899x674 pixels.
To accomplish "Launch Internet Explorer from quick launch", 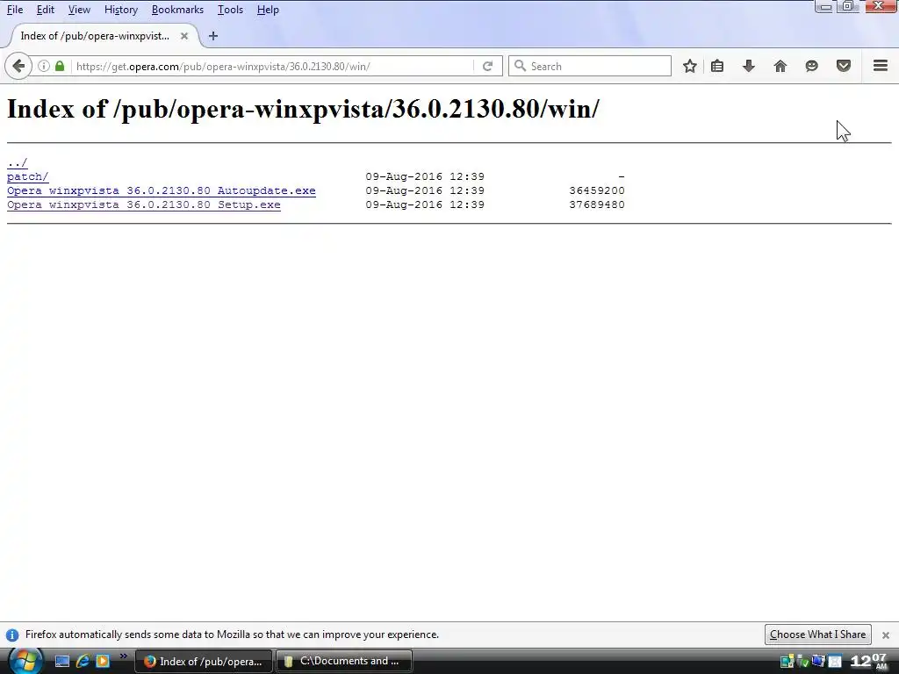I will coord(83,662).
